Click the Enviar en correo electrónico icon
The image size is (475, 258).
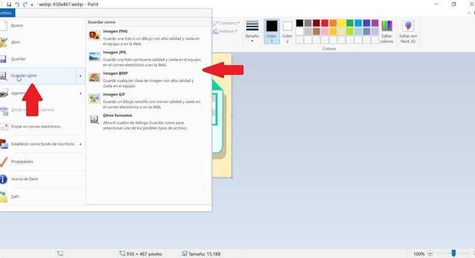(4, 127)
